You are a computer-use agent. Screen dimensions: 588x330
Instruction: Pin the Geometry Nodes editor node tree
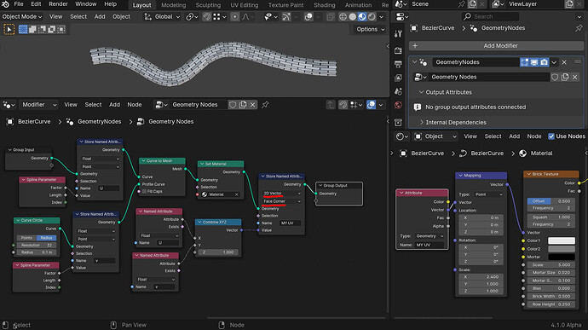(265, 105)
